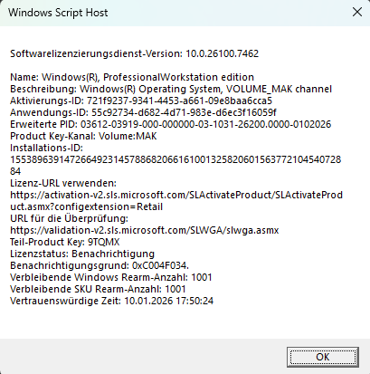The image size is (370, 374).
Task: Click the Anwendungs-ID line
Action: (x=143, y=112)
